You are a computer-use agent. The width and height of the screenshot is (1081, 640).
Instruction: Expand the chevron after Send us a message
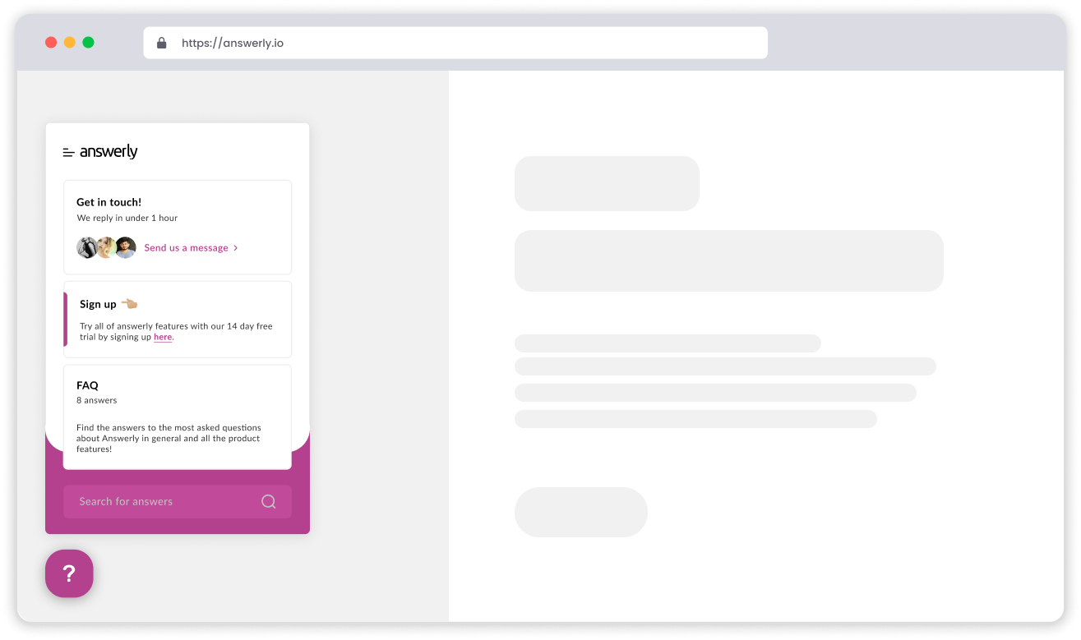point(236,247)
